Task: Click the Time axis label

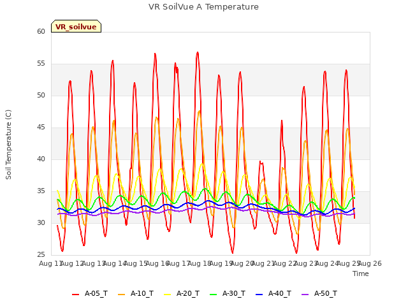Action: [361, 273]
